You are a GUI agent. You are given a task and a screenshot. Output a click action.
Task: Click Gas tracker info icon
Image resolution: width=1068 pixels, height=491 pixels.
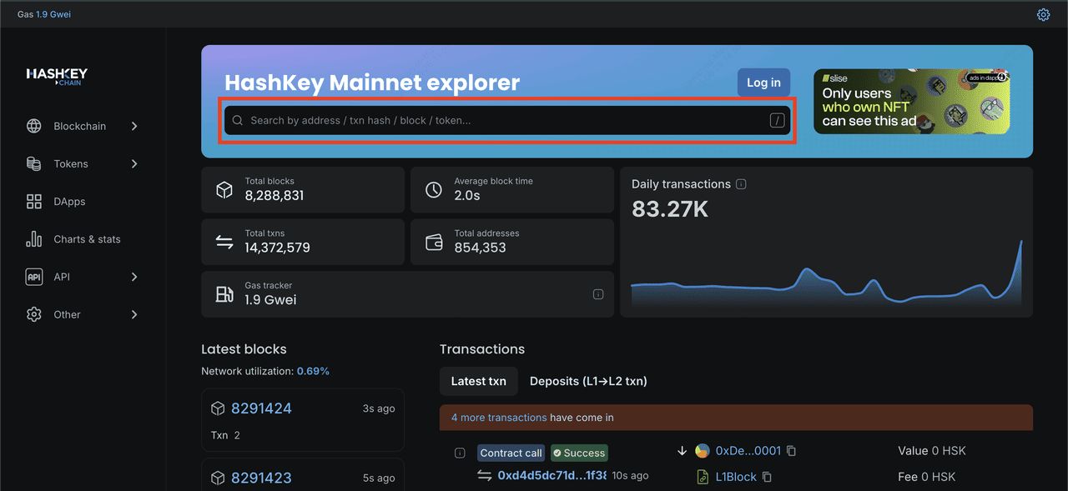(x=597, y=294)
